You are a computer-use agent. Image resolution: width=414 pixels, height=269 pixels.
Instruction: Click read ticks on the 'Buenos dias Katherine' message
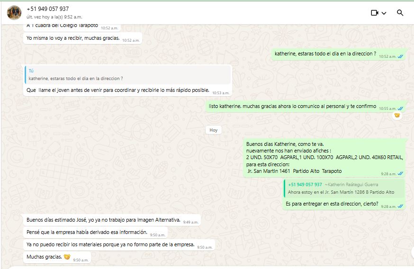coord(401,174)
